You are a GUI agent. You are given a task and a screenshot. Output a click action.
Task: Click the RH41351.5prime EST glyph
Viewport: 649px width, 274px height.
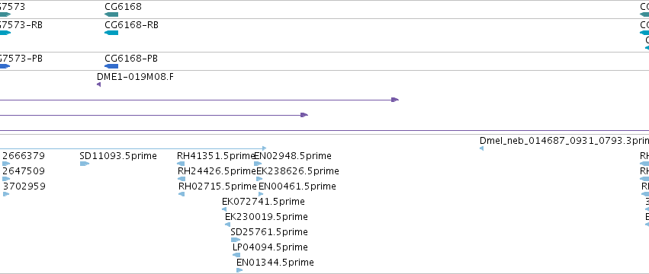click(181, 164)
